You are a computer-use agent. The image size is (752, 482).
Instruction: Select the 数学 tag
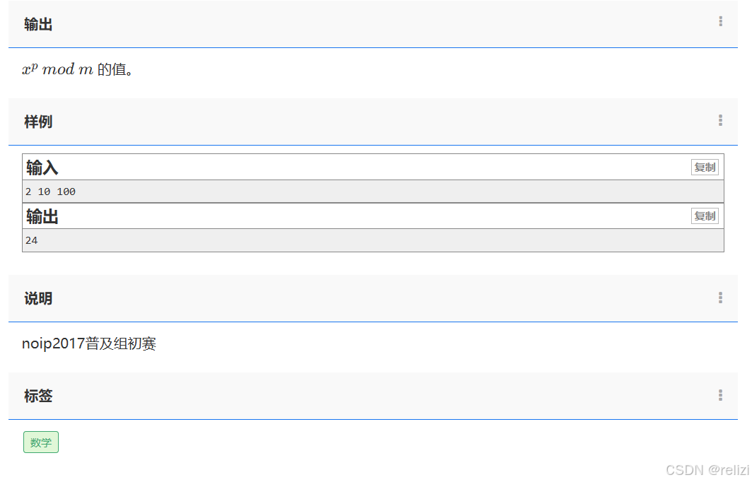coord(41,442)
